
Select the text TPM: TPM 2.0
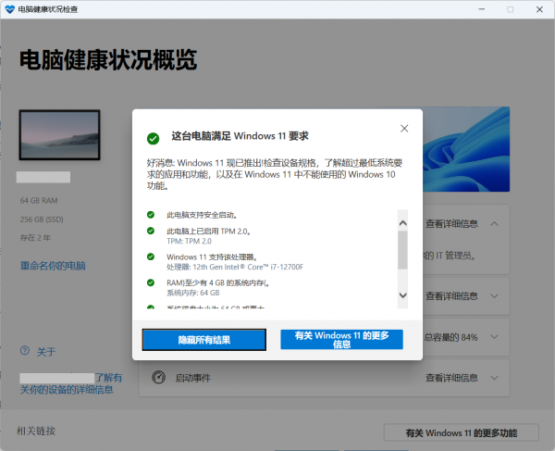[189, 242]
